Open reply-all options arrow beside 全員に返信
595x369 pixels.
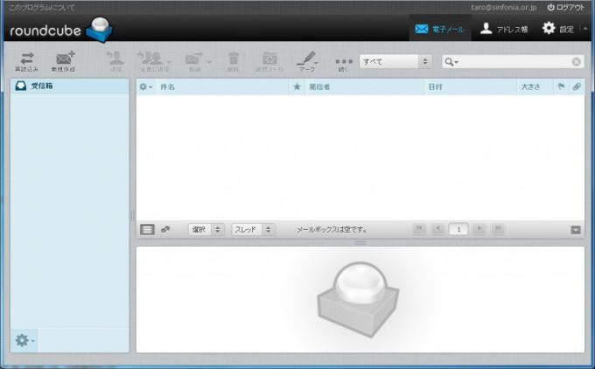coord(169,62)
